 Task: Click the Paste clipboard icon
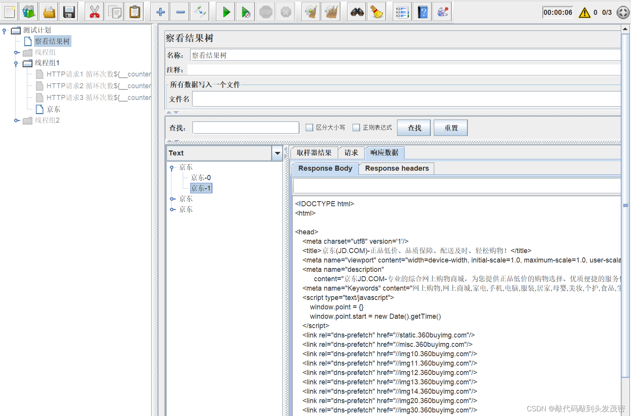(134, 12)
